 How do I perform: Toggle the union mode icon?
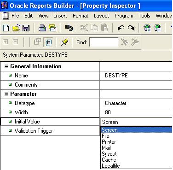coord(37,41)
